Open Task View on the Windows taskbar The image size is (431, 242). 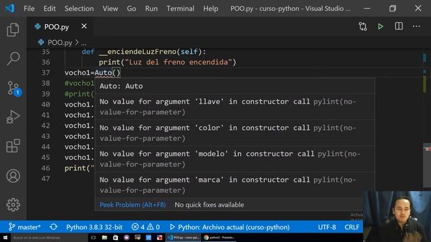(x=94, y=237)
